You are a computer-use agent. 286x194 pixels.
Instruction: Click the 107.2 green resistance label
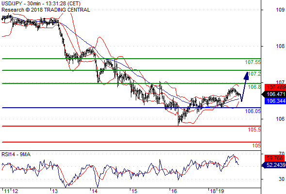coord(254,74)
